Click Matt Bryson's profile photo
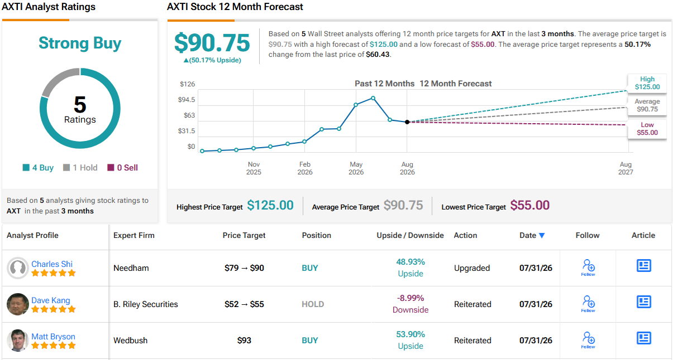Viewport: 673px width, 360px height. click(18, 340)
